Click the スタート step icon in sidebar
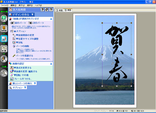 pyautogui.click(x=4, y=19)
